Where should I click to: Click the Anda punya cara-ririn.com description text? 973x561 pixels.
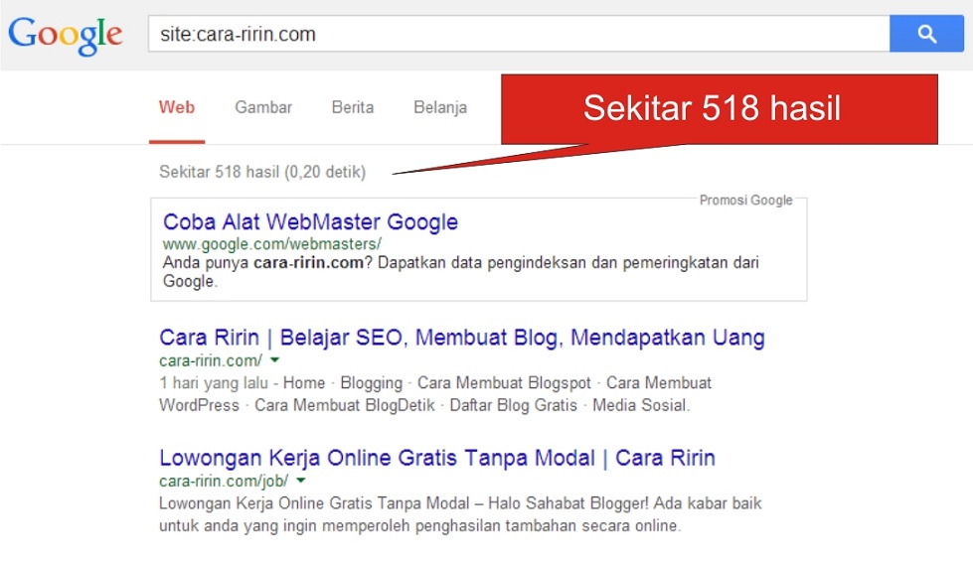[x=460, y=271]
